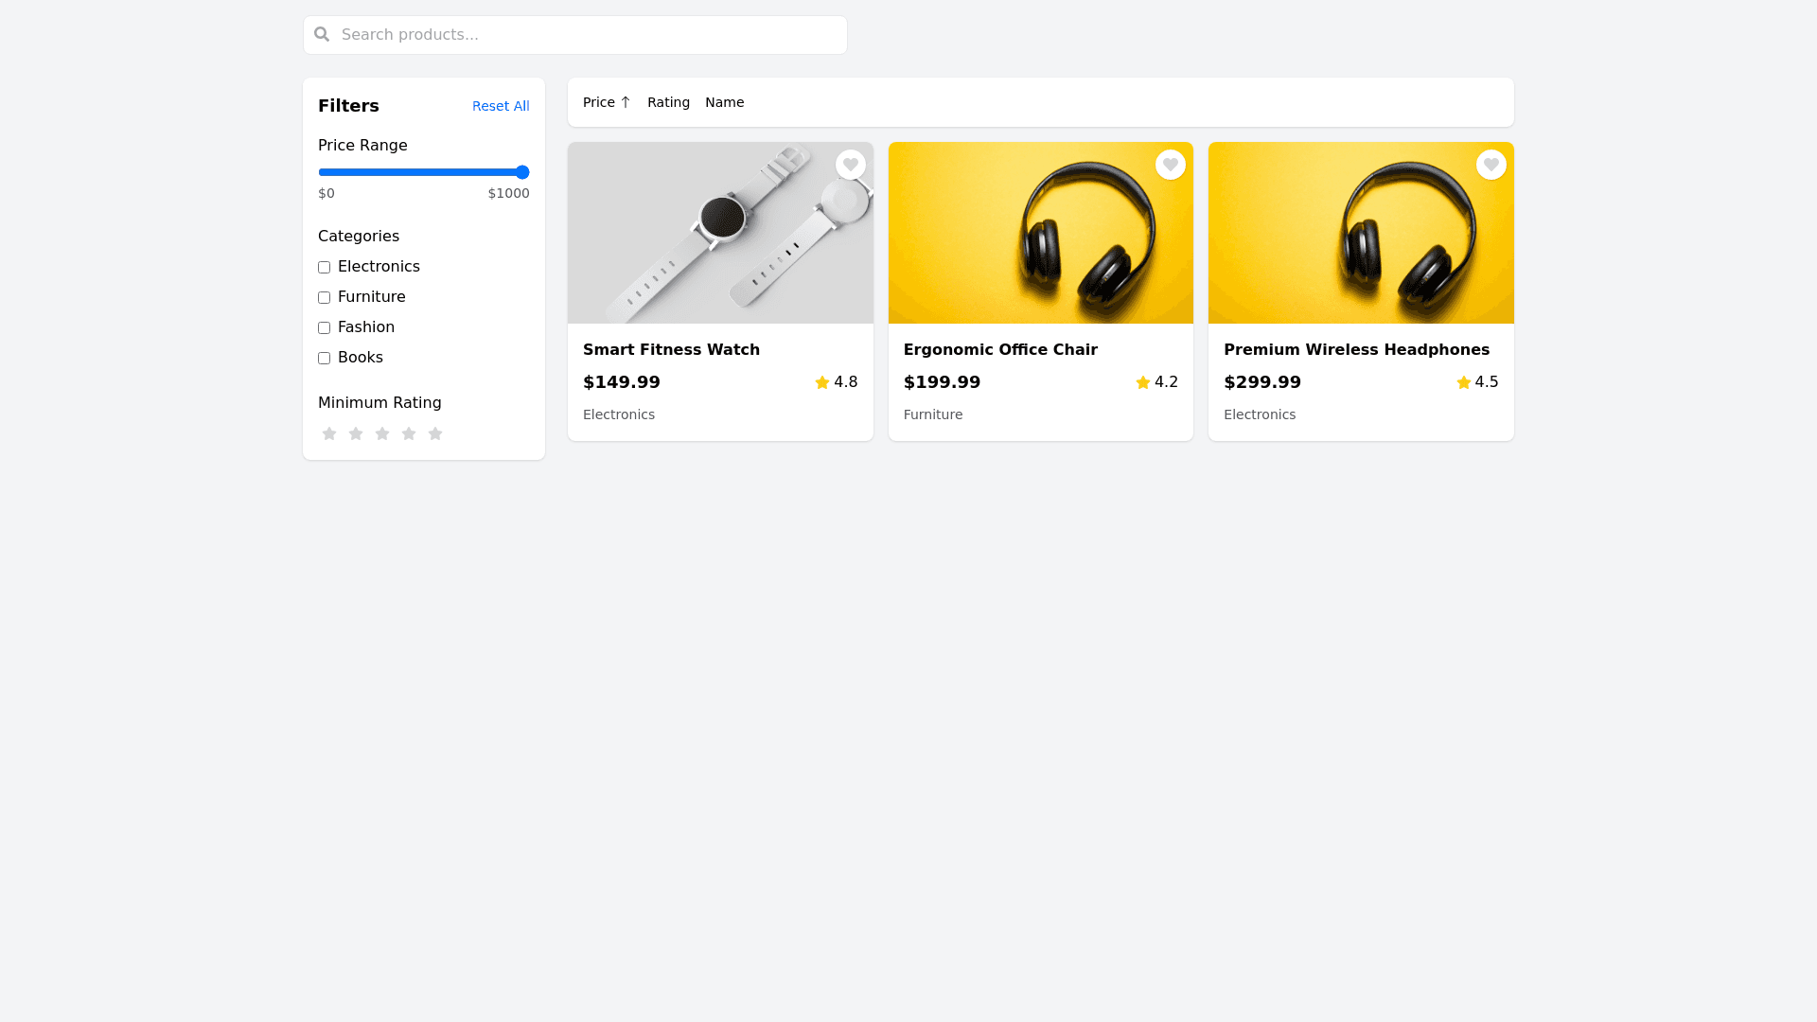Image resolution: width=1817 pixels, height=1022 pixels.
Task: Toggle Price sort direction arrow
Action: [x=625, y=102]
